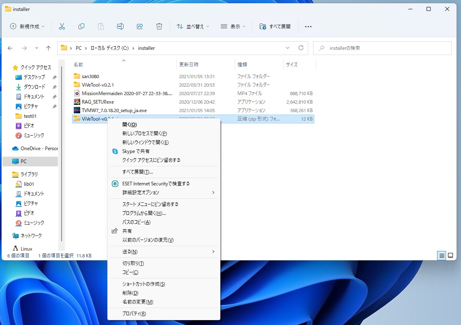Choose 切り取り(T) in context menu
The width and height of the screenshot is (461, 325).
click(x=164, y=263)
